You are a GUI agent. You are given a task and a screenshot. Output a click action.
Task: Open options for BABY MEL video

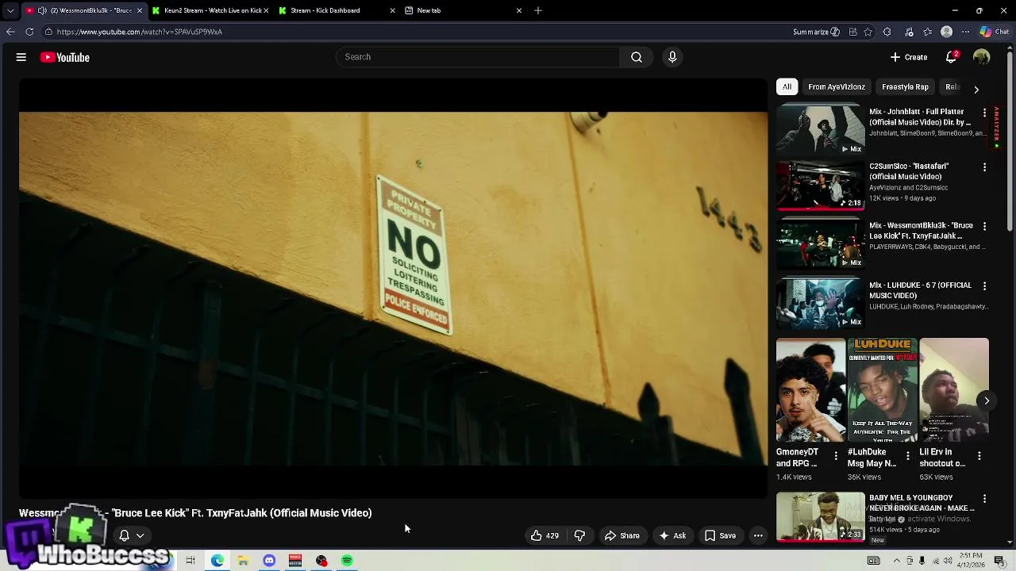[x=985, y=499]
